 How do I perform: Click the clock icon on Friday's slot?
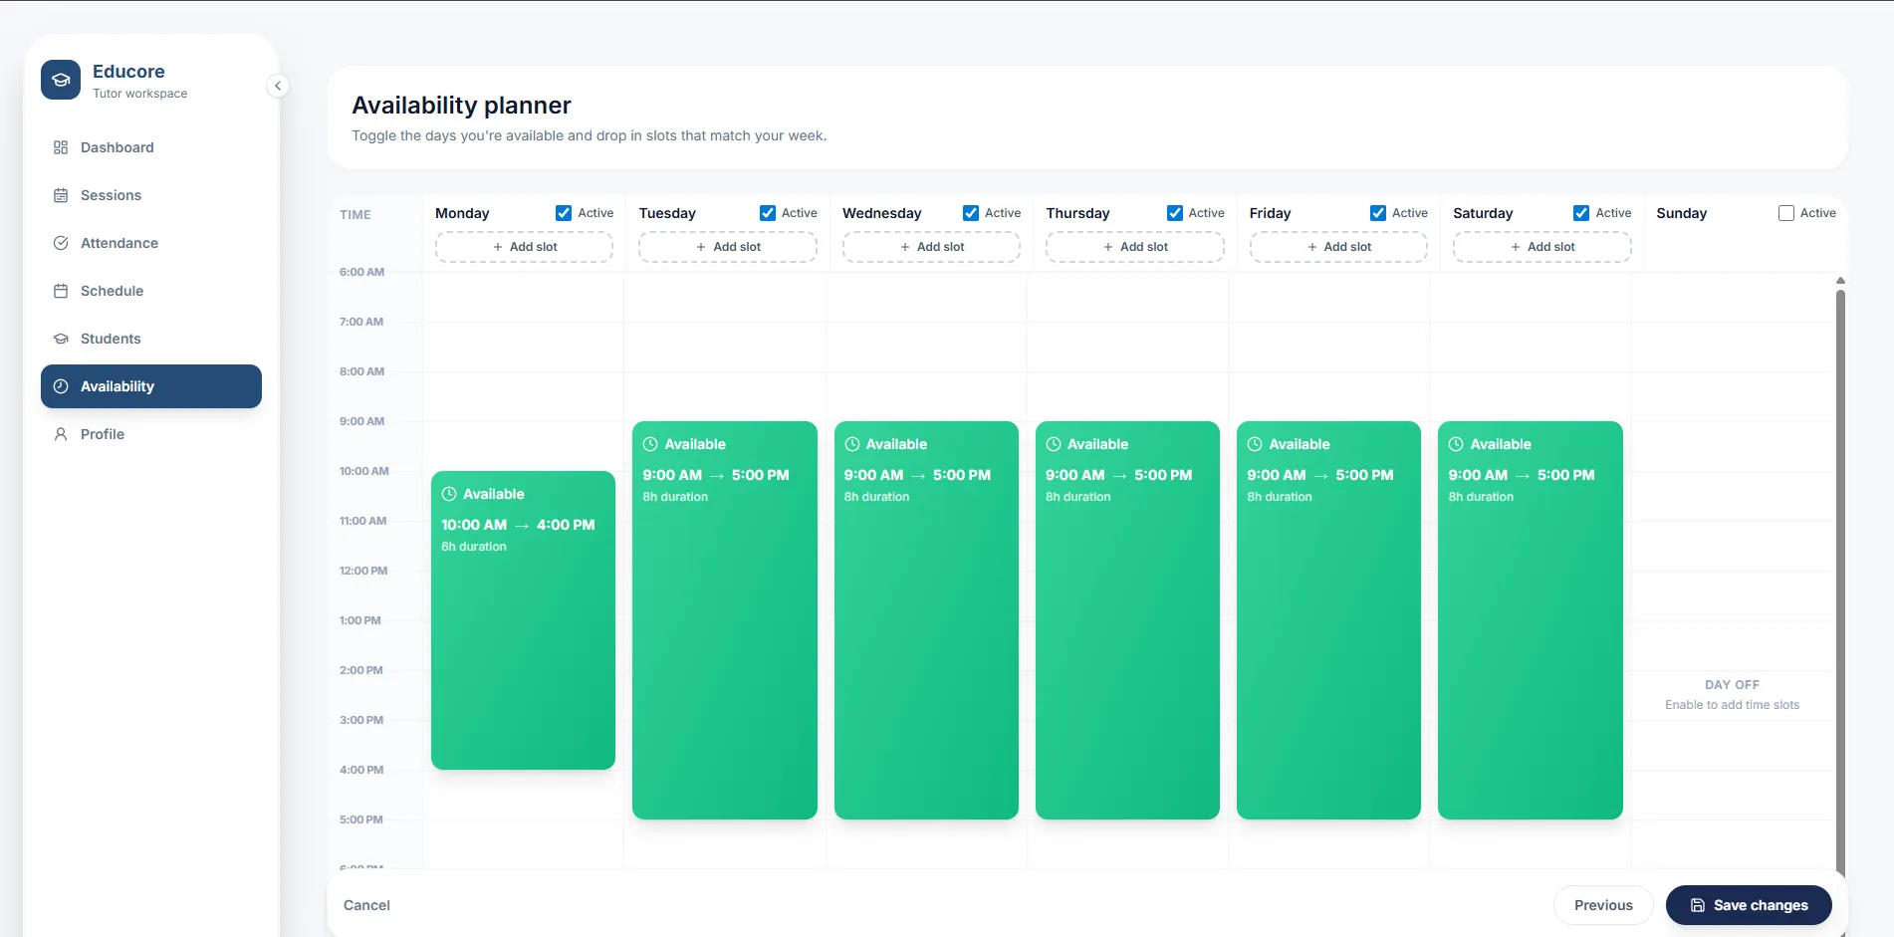[x=1255, y=444]
